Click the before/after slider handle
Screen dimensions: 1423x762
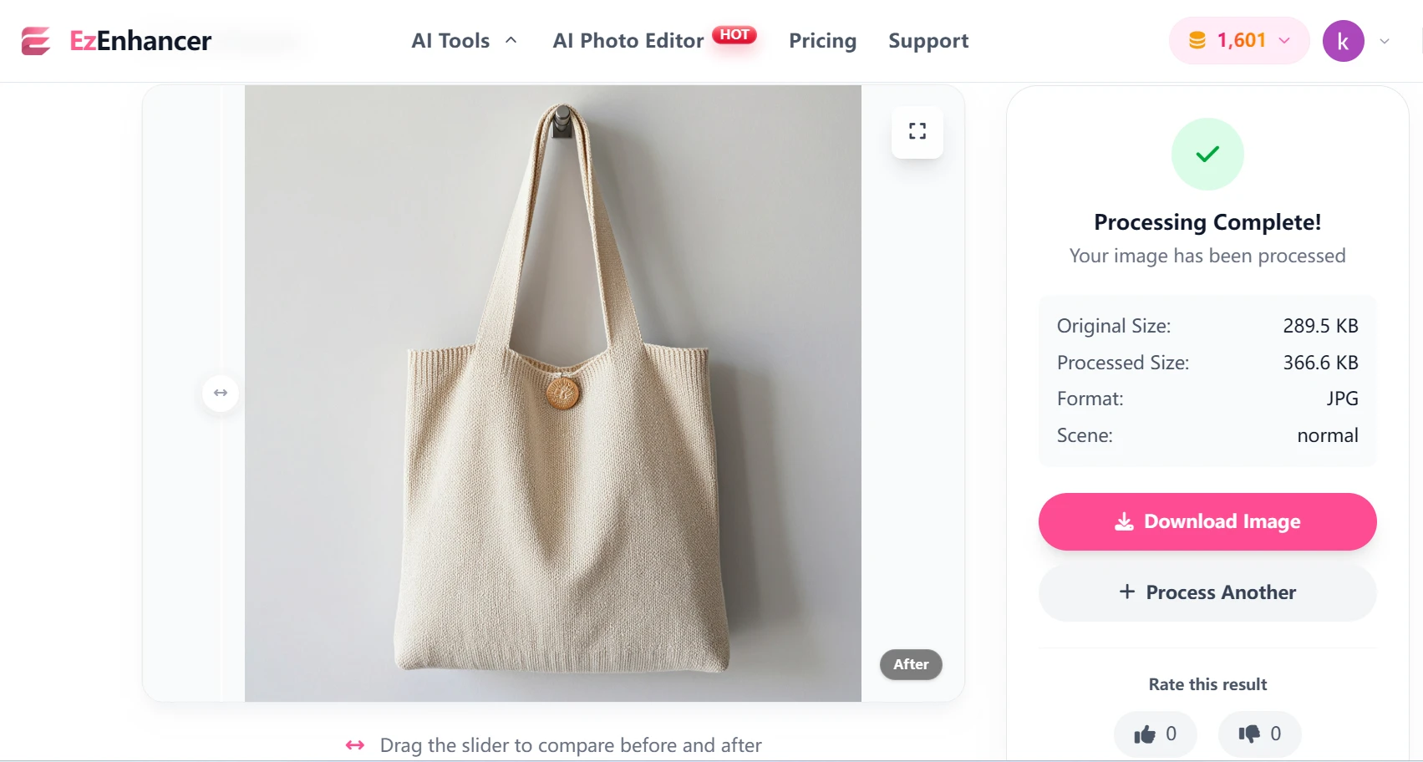click(221, 393)
